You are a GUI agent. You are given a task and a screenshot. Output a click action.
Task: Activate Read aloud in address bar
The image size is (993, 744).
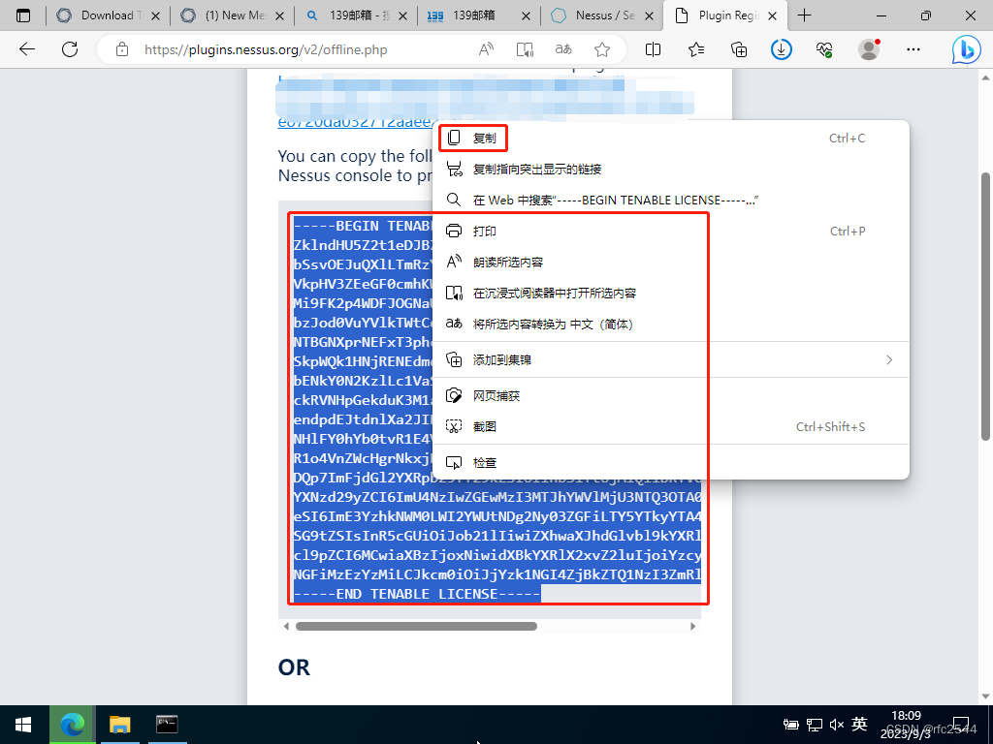[487, 49]
